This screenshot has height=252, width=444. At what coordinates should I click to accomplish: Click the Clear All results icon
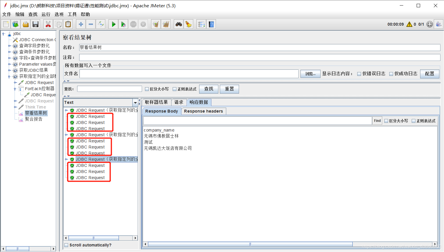coord(166,24)
